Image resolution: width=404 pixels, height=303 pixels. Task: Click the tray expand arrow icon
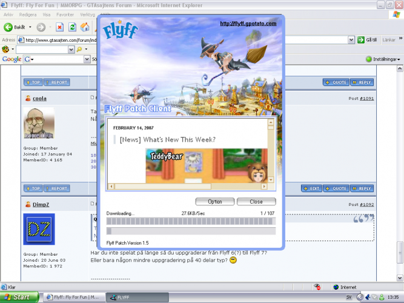tap(360, 297)
